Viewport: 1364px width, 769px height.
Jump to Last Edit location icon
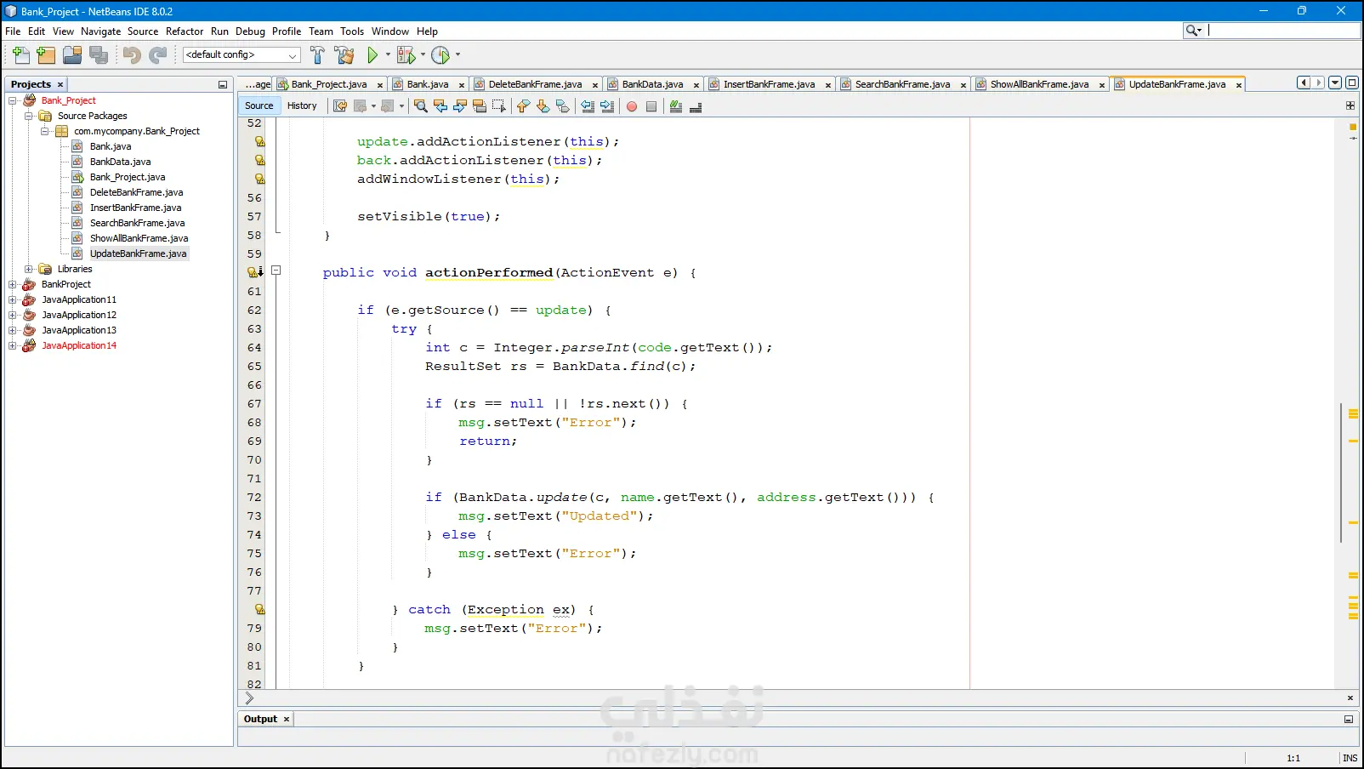click(x=340, y=106)
